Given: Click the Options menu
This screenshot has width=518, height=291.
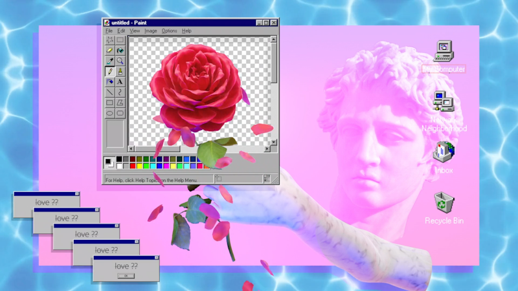Looking at the screenshot, I should pyautogui.click(x=169, y=31).
